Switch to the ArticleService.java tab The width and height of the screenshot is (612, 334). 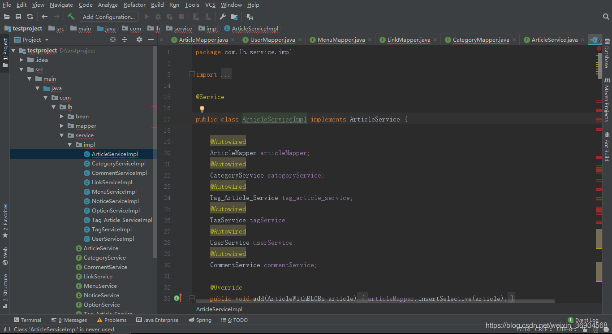(x=555, y=40)
